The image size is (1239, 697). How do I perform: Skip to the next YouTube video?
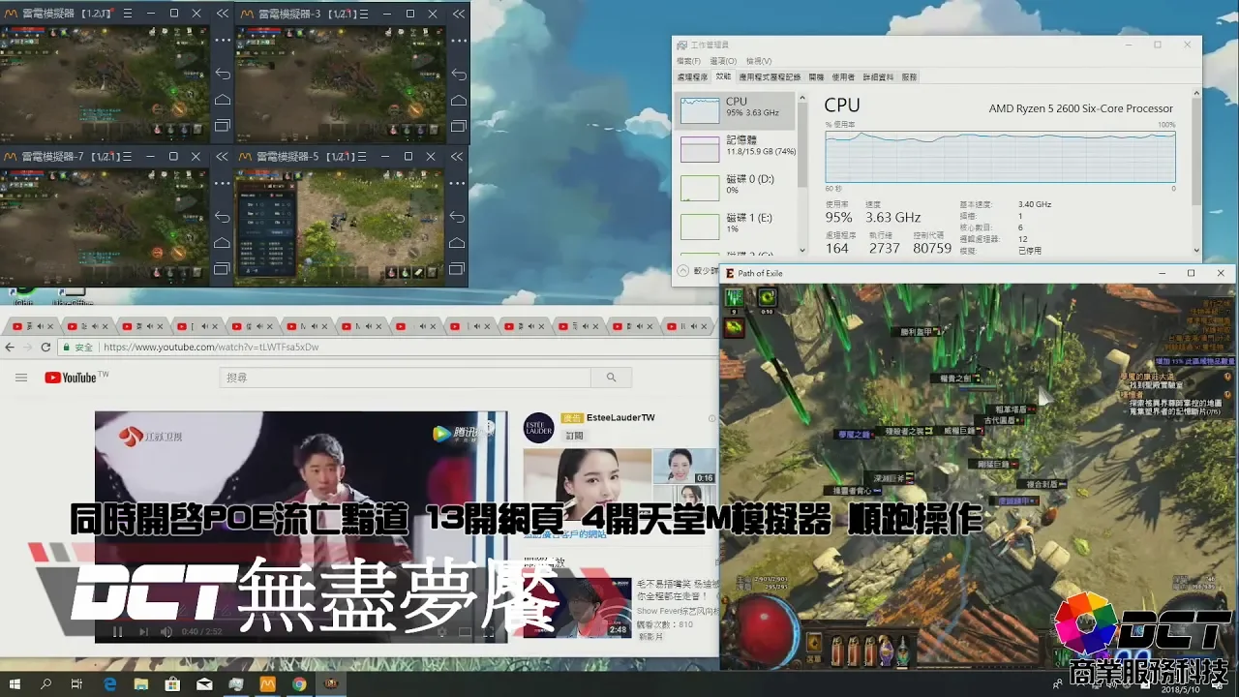click(143, 632)
